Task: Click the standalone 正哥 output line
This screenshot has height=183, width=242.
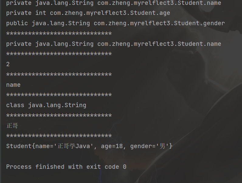Action: coord(12,126)
